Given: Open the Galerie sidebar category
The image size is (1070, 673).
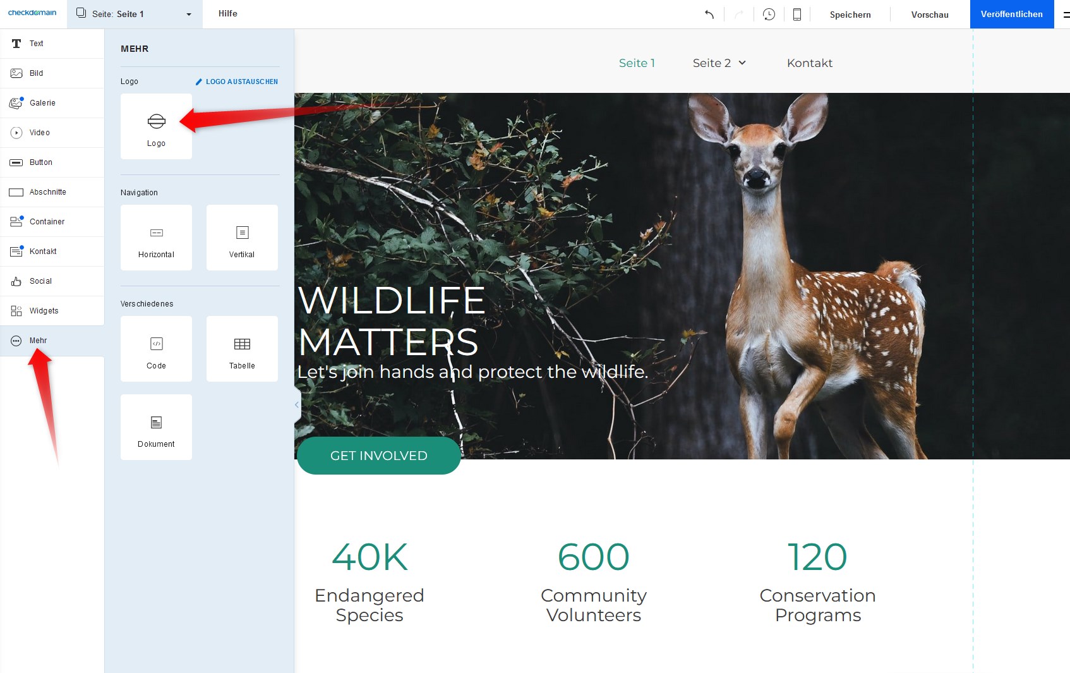Looking at the screenshot, I should [x=42, y=103].
